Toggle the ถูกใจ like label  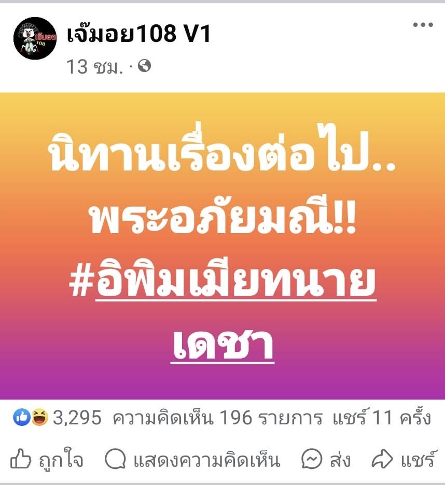coord(61,460)
